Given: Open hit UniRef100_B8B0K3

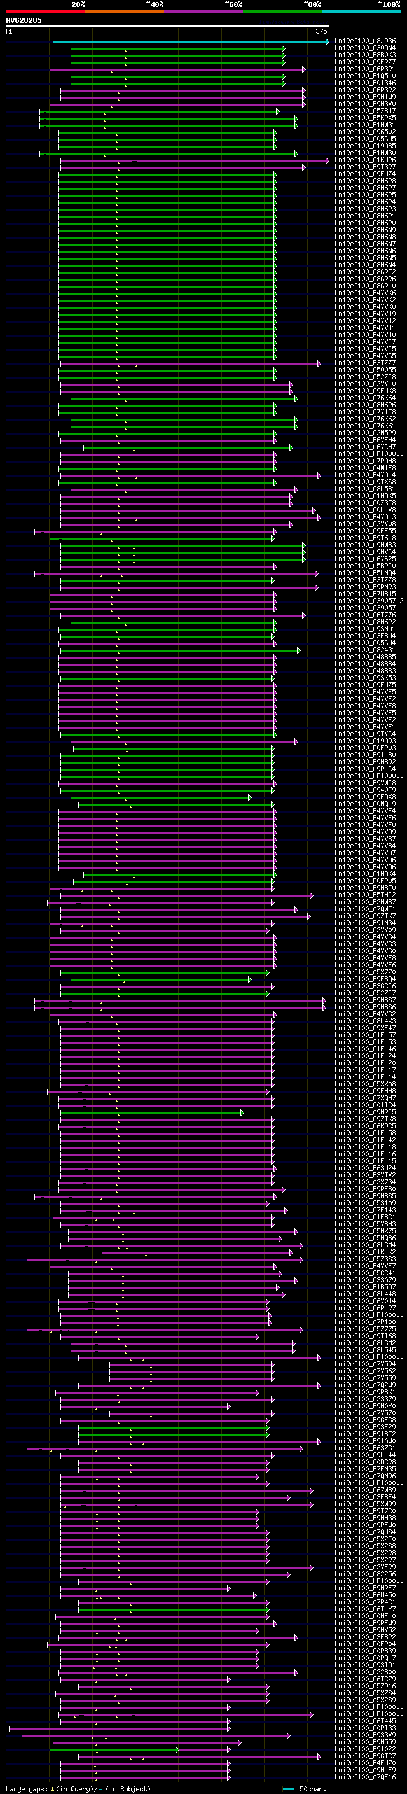Looking at the screenshot, I should tap(365, 55).
